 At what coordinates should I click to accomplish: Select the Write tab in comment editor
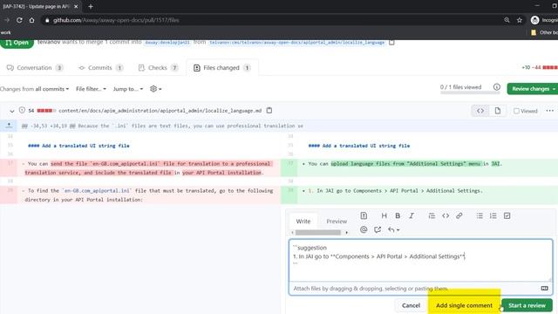[303, 221]
